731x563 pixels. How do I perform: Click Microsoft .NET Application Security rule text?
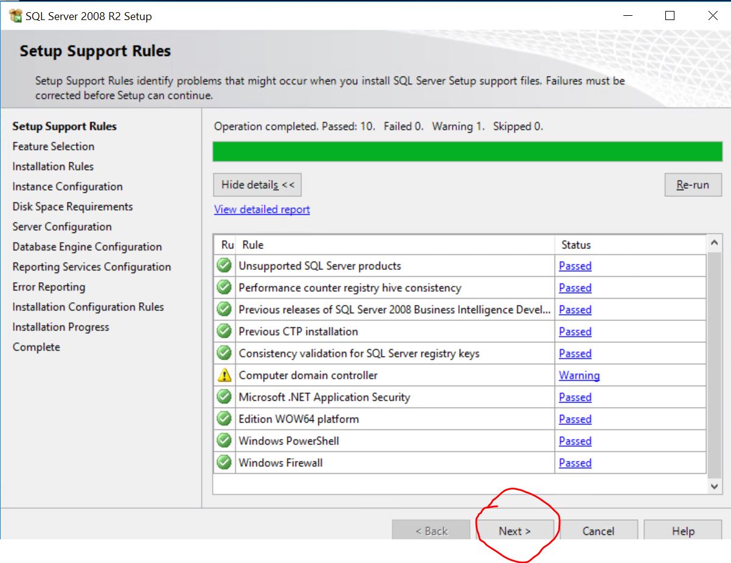pos(324,397)
